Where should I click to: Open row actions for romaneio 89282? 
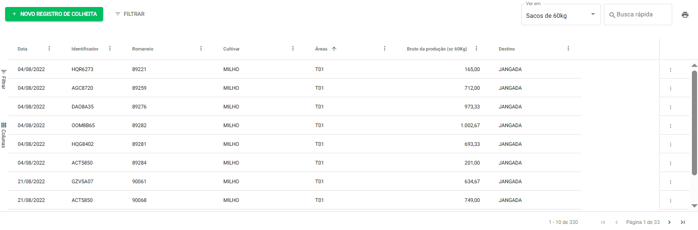(x=670, y=126)
